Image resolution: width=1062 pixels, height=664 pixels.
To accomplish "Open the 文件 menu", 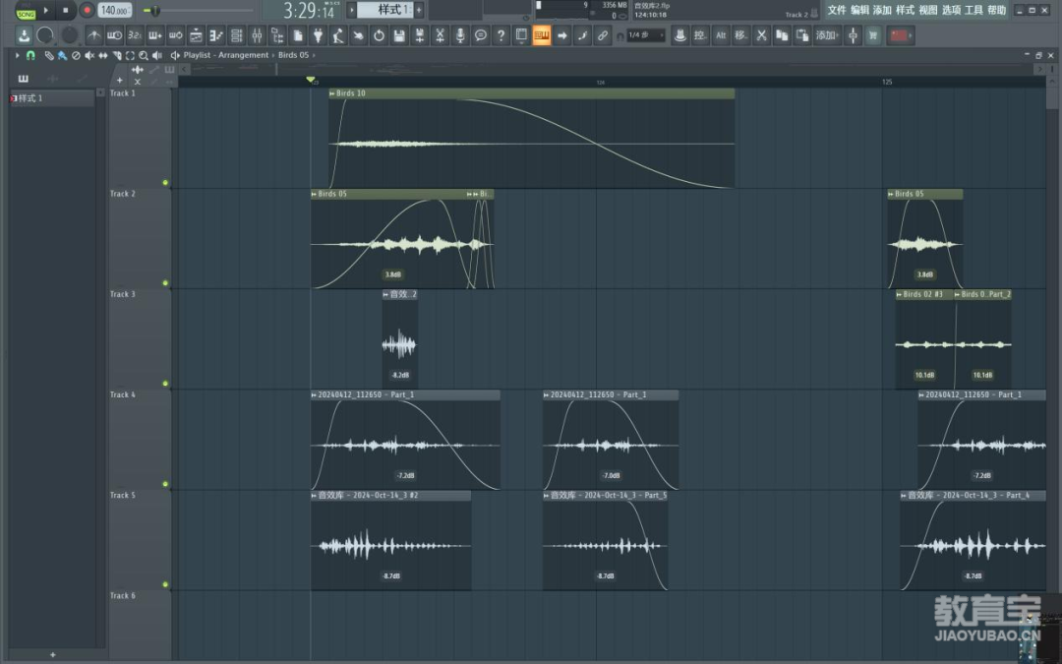I will coord(837,10).
